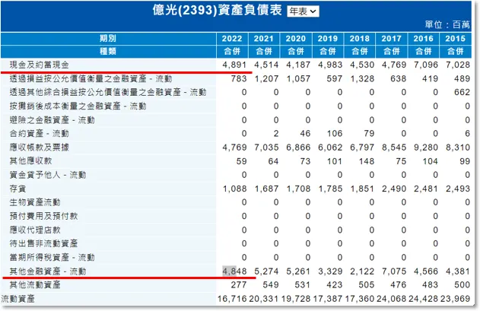The image size is (480, 311).
Task: Click the 現金及約當現金 row label
Action: pyautogui.click(x=40, y=65)
